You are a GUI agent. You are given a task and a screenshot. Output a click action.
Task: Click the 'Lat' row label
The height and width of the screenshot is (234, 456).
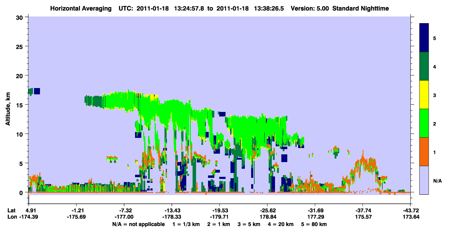[x=11, y=210]
